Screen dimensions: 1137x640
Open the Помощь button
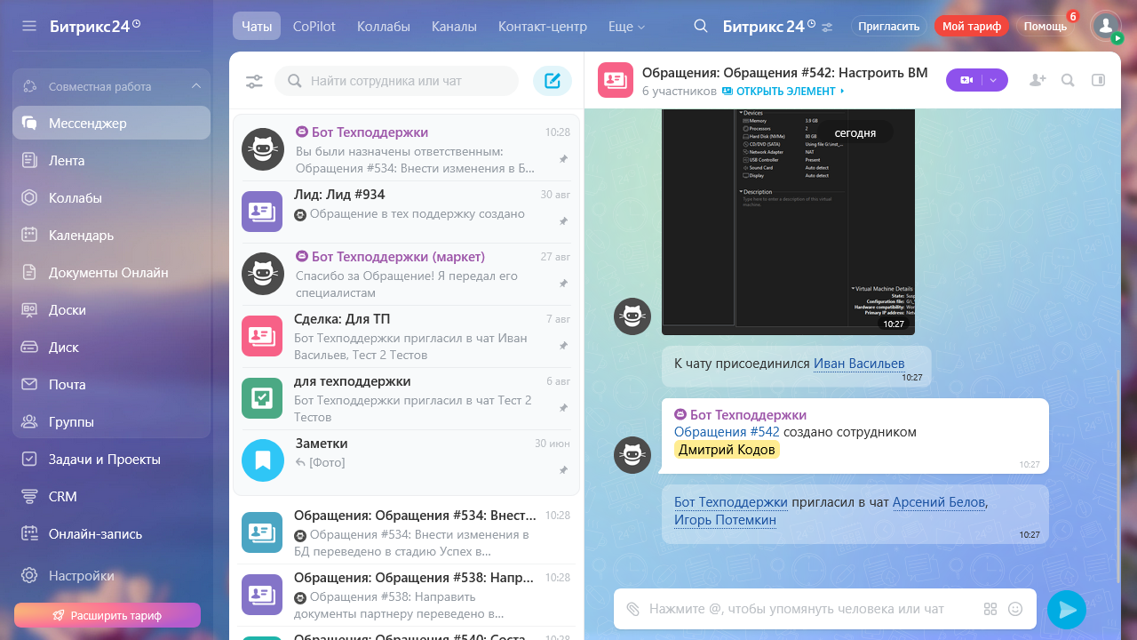[x=1046, y=27]
